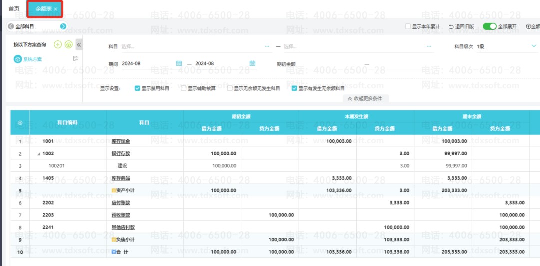This screenshot has width=540, height=266.
Task: Collapse the 1002 银行存款 tree row
Action: [x=39, y=154]
